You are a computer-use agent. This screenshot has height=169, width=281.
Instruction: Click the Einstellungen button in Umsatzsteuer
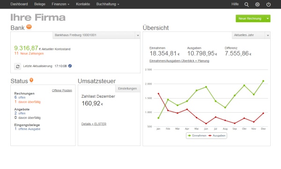pyautogui.click(x=127, y=89)
